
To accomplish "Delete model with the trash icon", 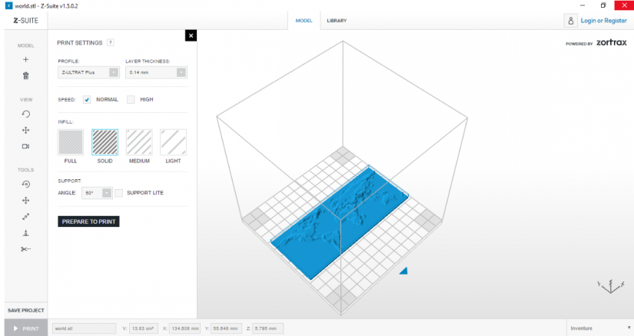I will (x=26, y=75).
